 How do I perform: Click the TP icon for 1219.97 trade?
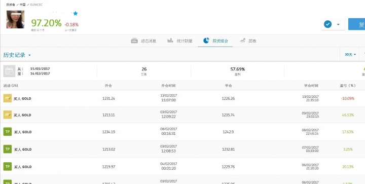[8, 167]
